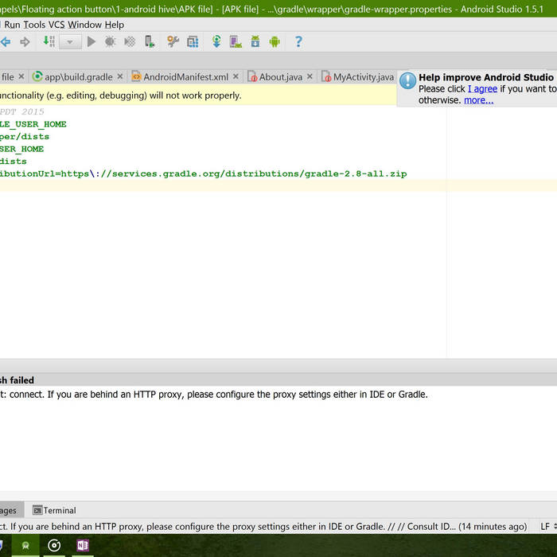Viewport: 557px width, 557px height.
Task: Click the distributionUrl line in the editor
Action: pos(203,173)
